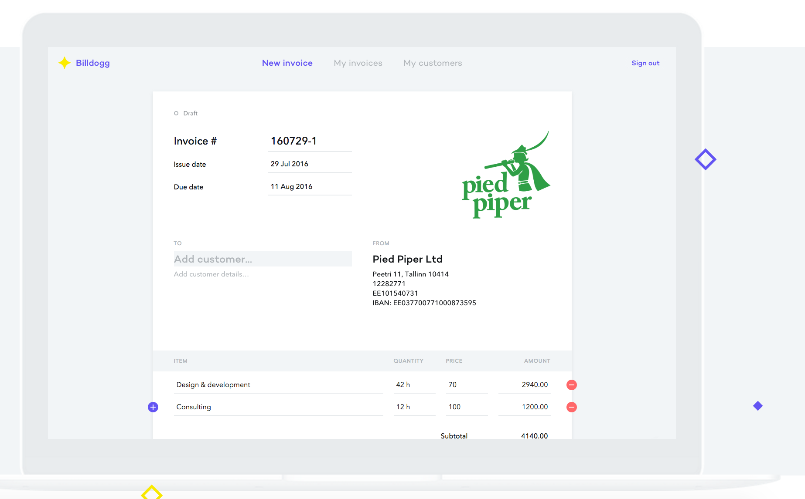Edit the 42 h quantity field
Image resolution: width=805 pixels, height=499 pixels.
(414, 384)
